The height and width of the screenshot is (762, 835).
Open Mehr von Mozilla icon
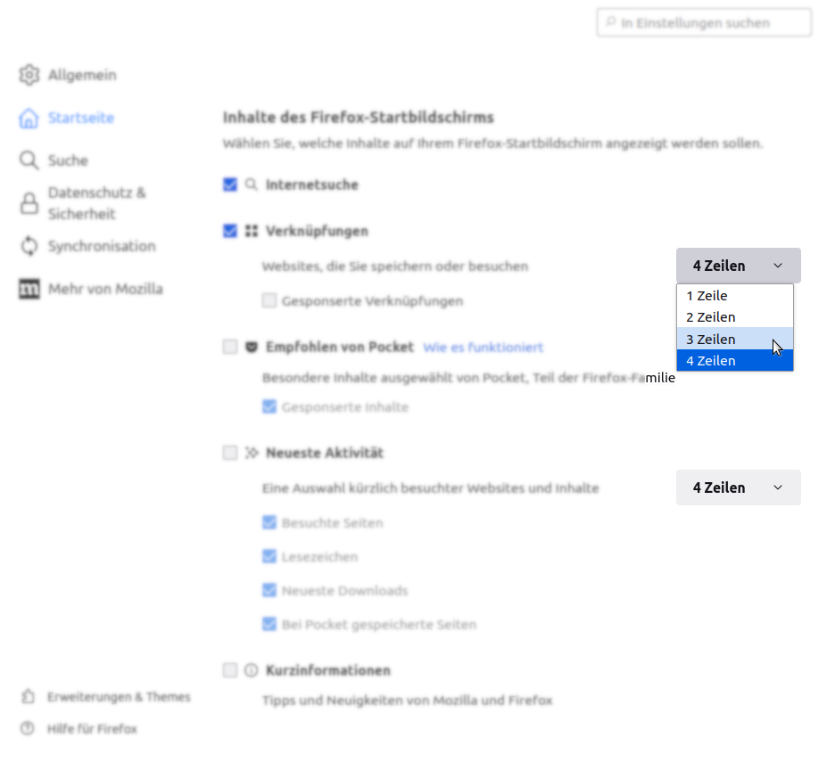[x=29, y=289]
